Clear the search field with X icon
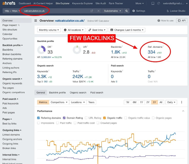 click(98, 11)
